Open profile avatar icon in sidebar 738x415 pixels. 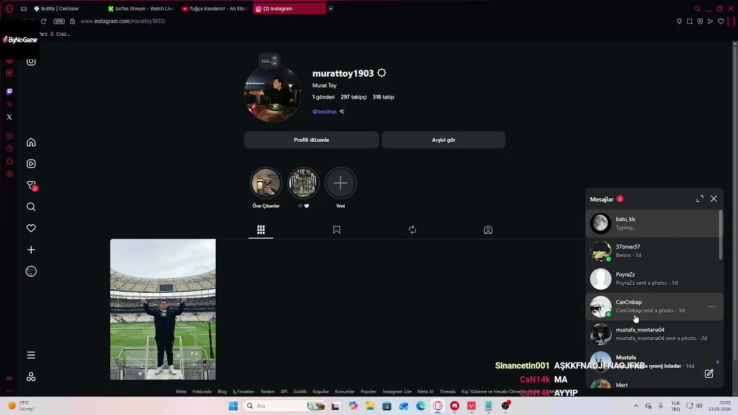click(31, 271)
